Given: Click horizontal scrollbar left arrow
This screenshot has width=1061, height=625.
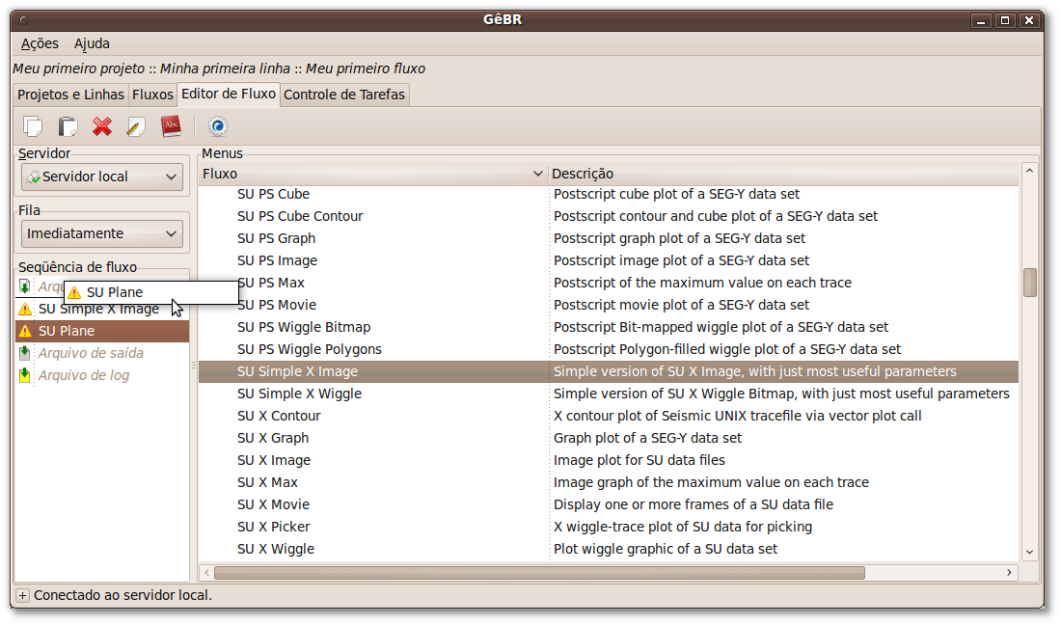Looking at the screenshot, I should click(207, 573).
